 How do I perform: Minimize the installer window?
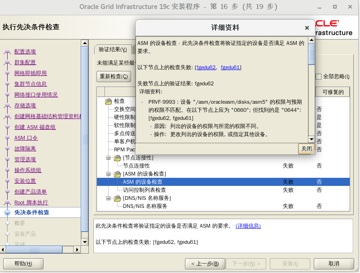[x=319, y=7]
